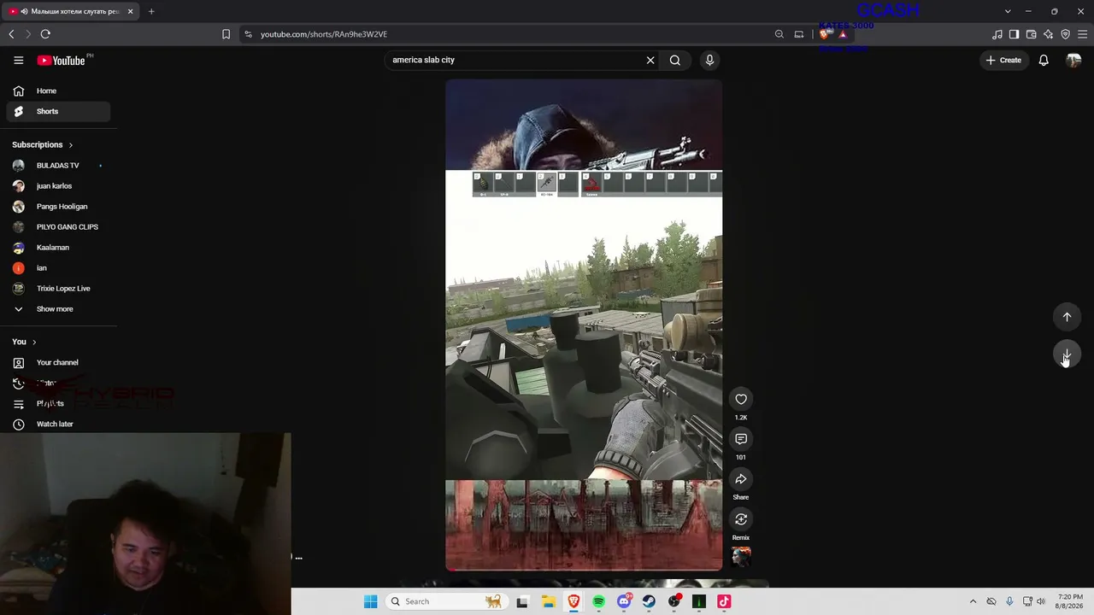Viewport: 1094px width, 615px height.
Task: Click the Create button
Action: (1003, 61)
